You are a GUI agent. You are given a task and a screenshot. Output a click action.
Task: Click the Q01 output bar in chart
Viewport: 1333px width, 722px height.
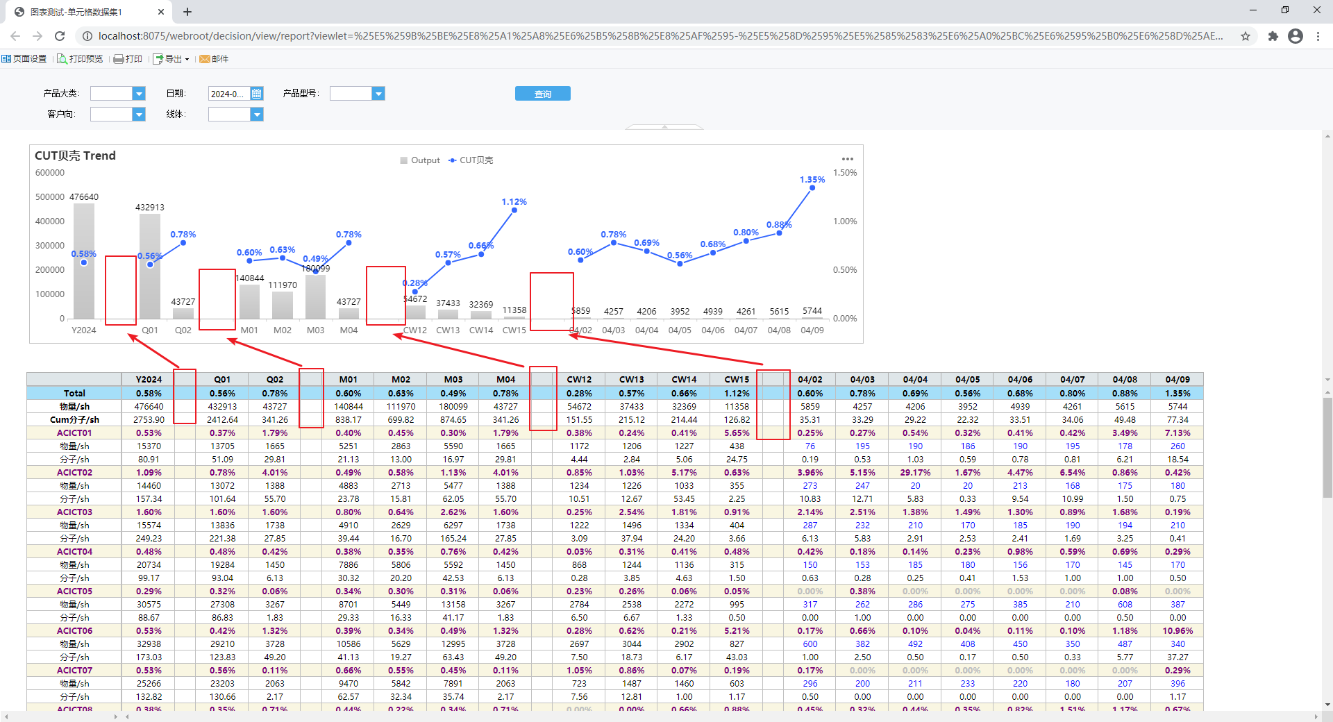[x=150, y=267]
